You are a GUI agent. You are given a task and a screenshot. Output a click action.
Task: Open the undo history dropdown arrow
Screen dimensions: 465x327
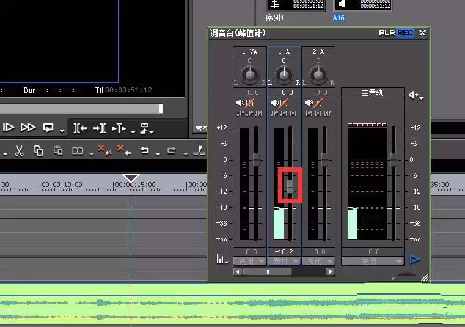158,153
